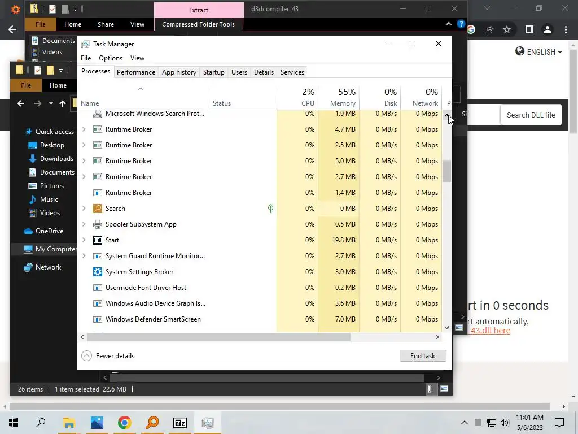Click the Search DLL file button
Image resolution: width=578 pixels, height=434 pixels.
tap(531, 115)
